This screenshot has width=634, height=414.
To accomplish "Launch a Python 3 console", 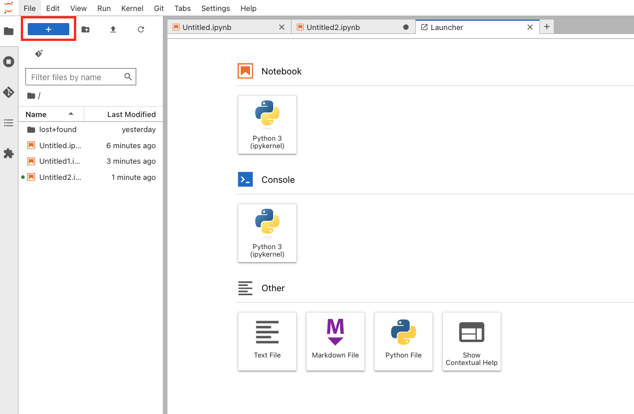I will [267, 233].
